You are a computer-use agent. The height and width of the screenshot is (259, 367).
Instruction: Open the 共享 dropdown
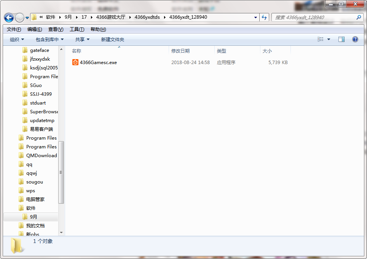(x=82, y=39)
